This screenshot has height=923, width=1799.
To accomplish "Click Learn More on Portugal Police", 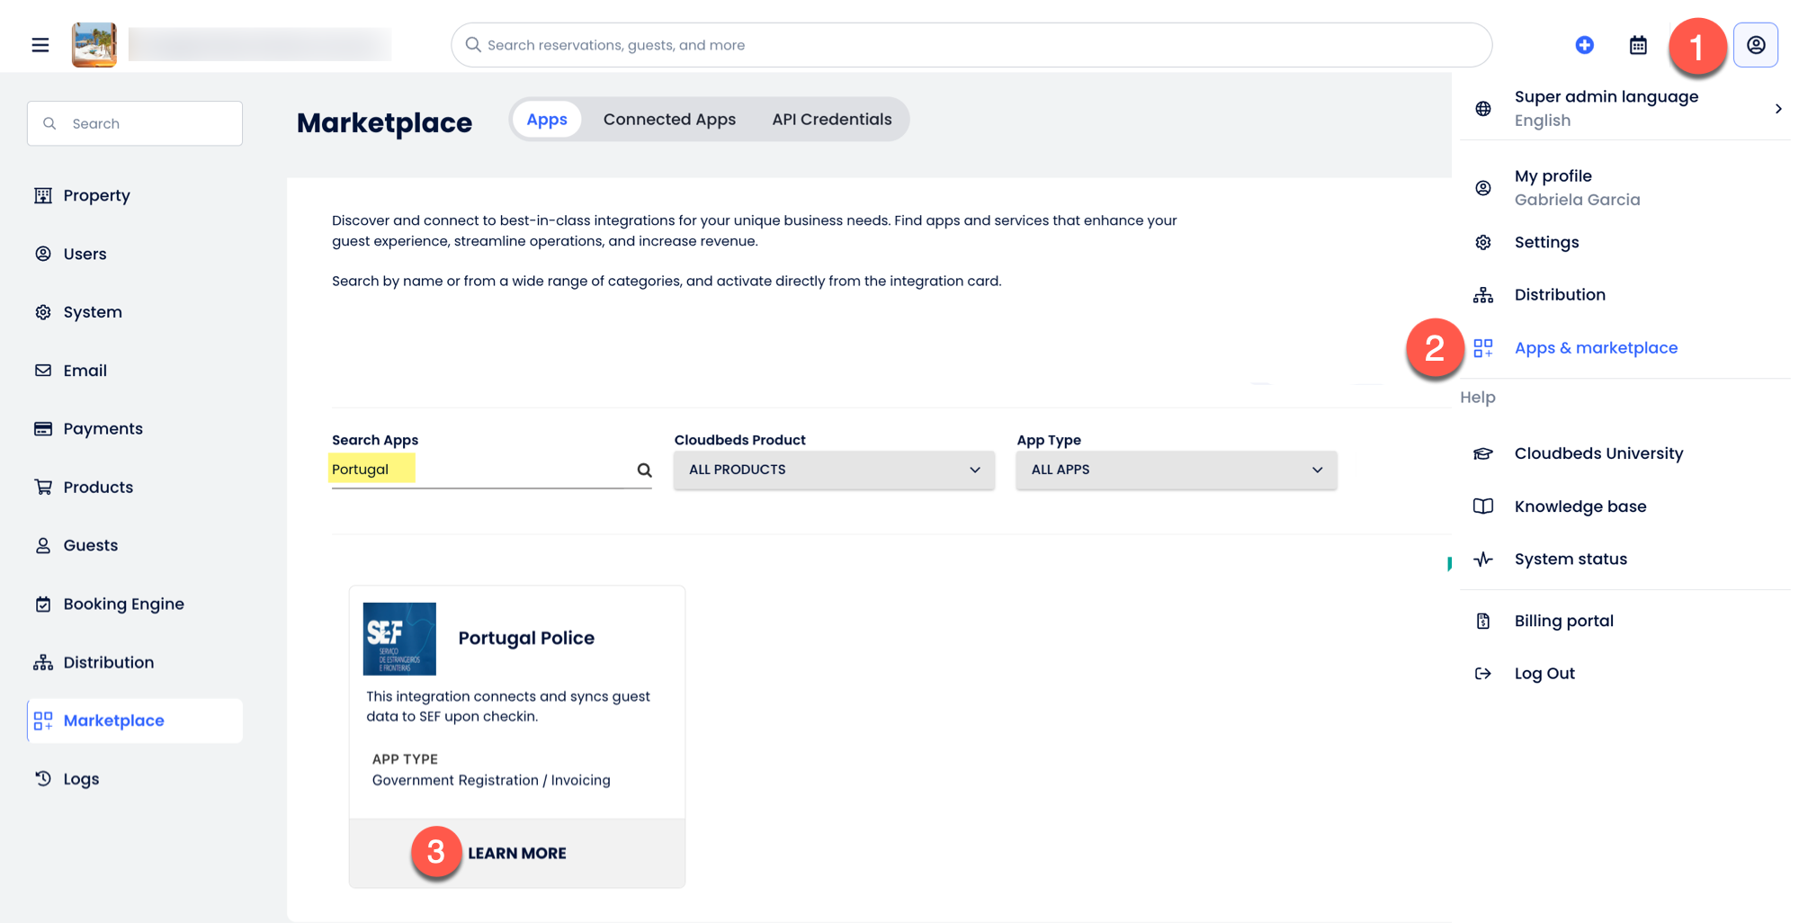I will (516, 853).
